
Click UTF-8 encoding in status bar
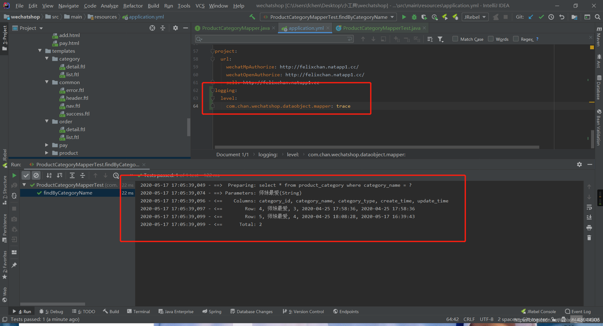(486, 319)
